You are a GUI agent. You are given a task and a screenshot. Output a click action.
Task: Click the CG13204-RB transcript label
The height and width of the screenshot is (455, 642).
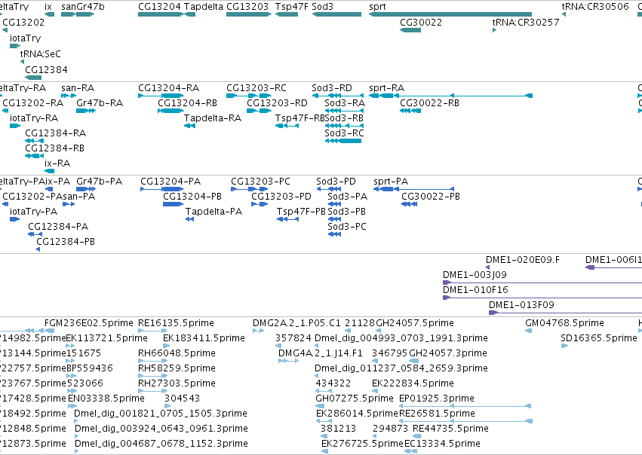click(x=188, y=103)
